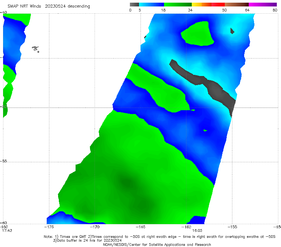
Task: Click the green oval wind patch near top of swath
Action: click(198, 34)
